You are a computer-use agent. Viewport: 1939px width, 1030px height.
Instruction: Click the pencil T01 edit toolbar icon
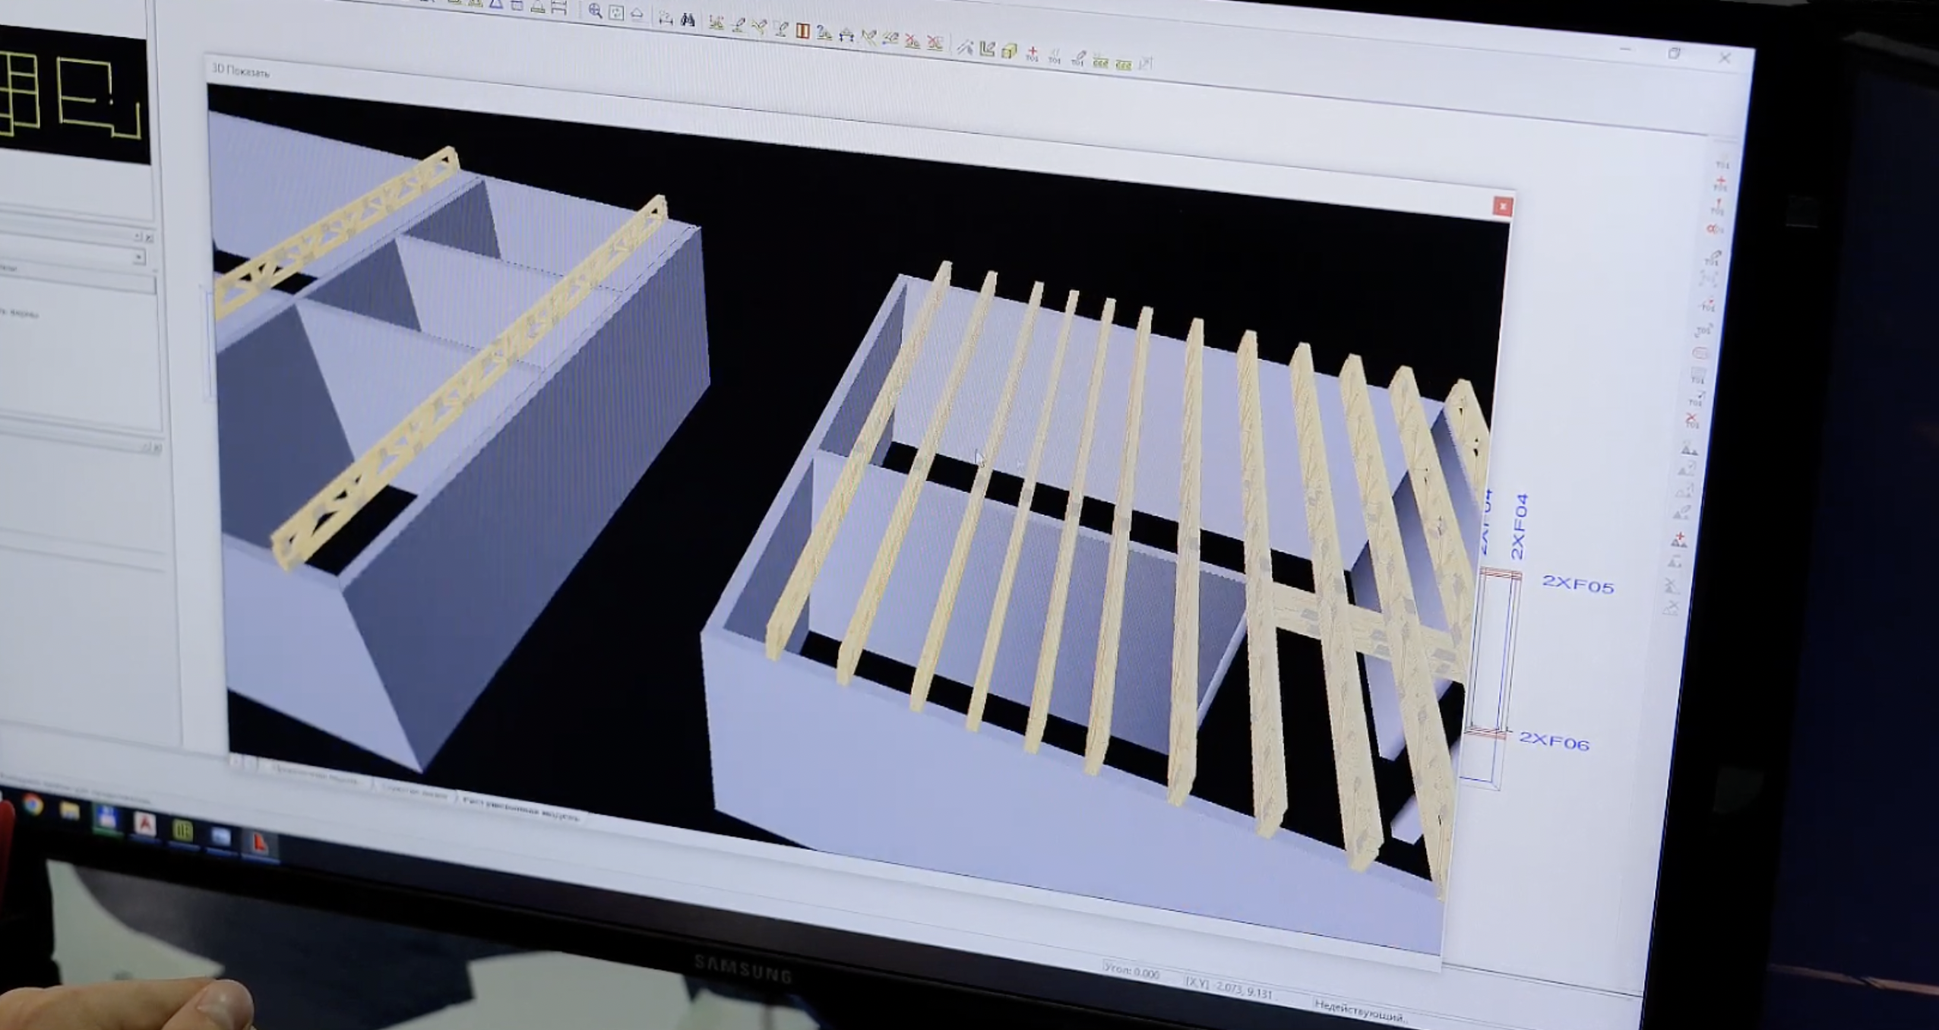(x=1078, y=58)
